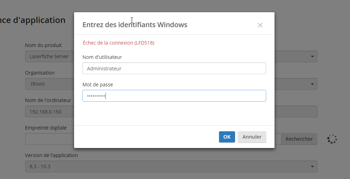Click the Organisation label

(40, 73)
